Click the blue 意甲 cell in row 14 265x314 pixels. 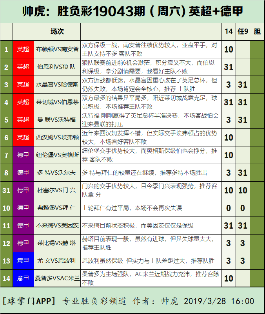pyautogui.click(x=23, y=278)
